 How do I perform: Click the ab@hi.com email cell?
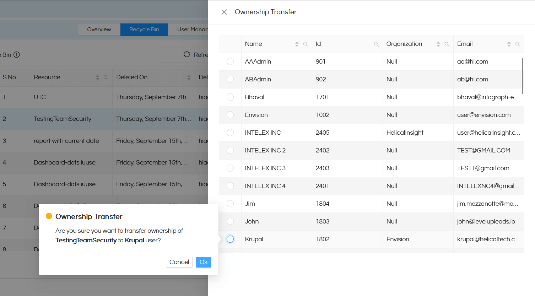(489, 79)
